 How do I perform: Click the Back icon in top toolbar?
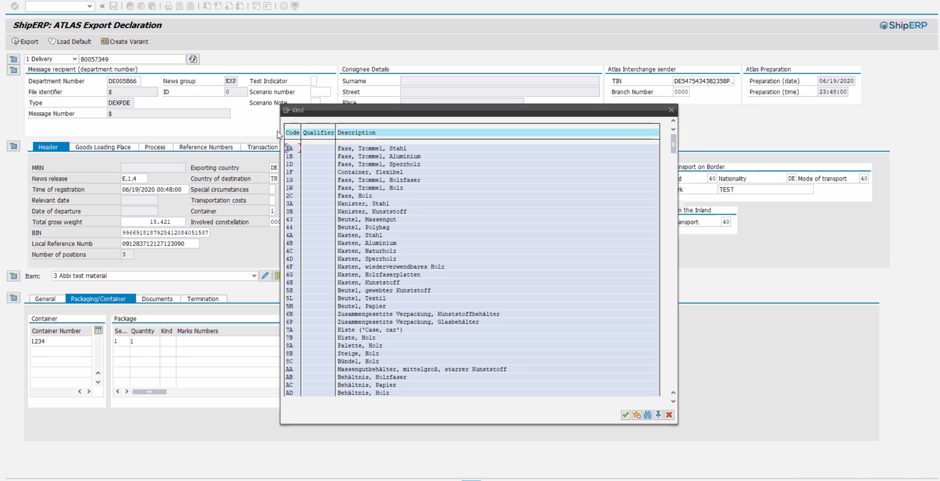click(130, 6)
